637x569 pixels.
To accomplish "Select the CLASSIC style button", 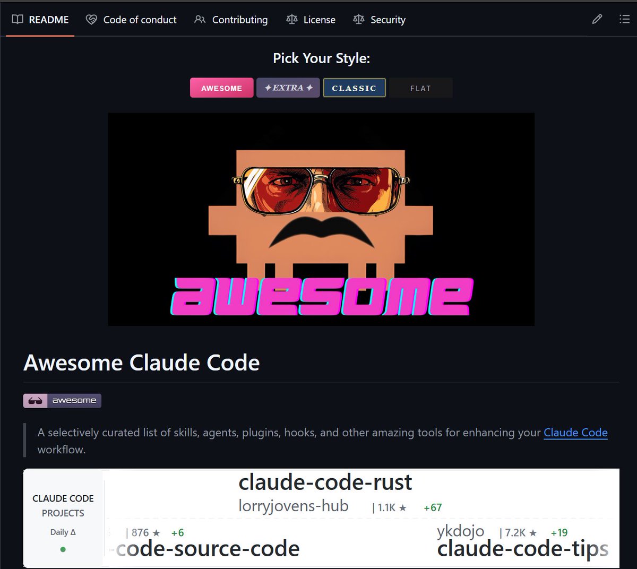I will pos(354,88).
